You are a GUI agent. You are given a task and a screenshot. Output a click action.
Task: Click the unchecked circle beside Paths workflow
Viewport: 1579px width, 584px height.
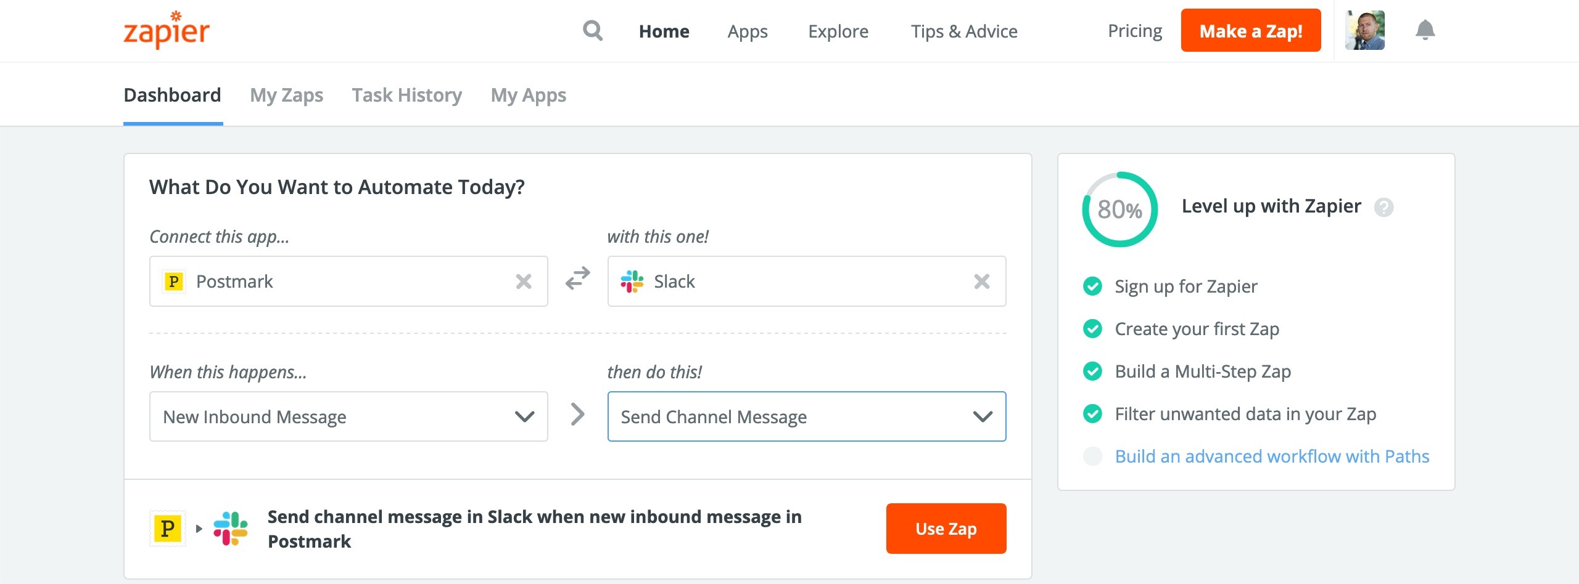tap(1092, 456)
